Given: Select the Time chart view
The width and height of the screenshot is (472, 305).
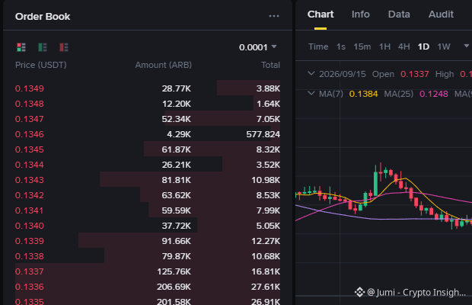Looking at the screenshot, I should (x=318, y=47).
